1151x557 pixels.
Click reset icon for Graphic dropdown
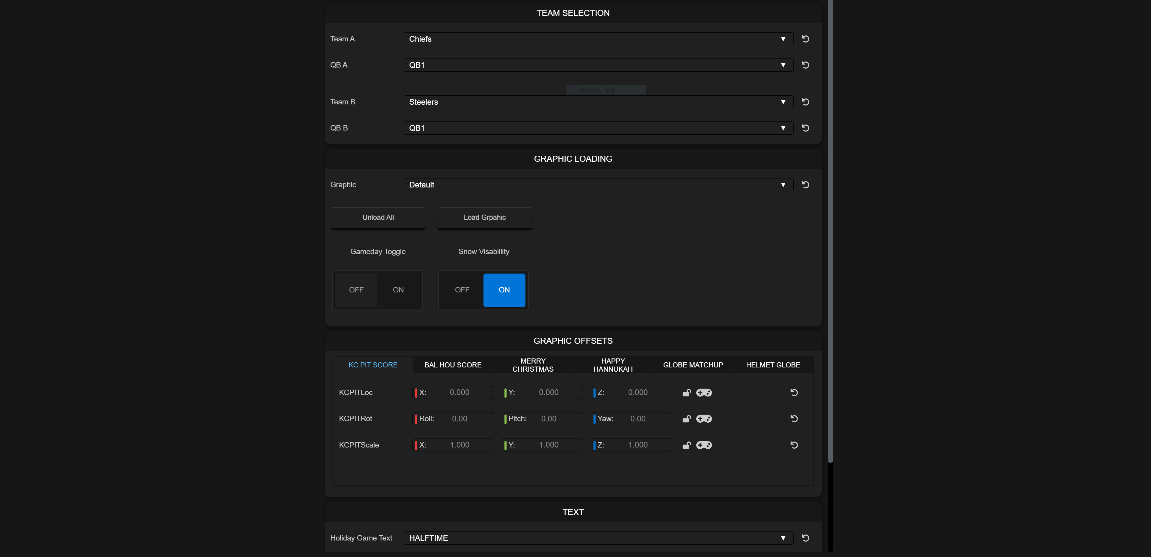[x=805, y=185]
